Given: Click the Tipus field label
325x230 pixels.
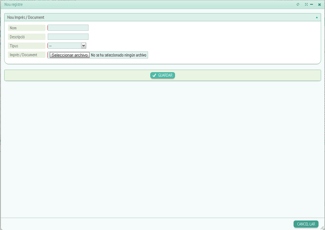Looking at the screenshot, I should click(14, 46).
